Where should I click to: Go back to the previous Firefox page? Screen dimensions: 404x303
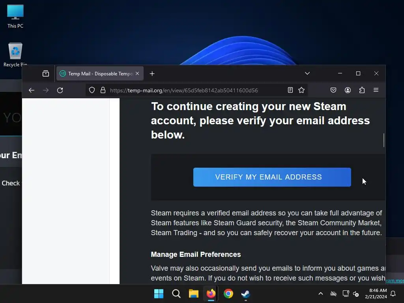32,90
